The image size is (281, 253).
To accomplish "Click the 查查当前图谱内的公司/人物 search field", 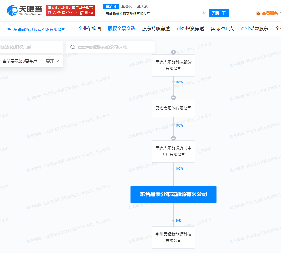I will coord(110,47).
